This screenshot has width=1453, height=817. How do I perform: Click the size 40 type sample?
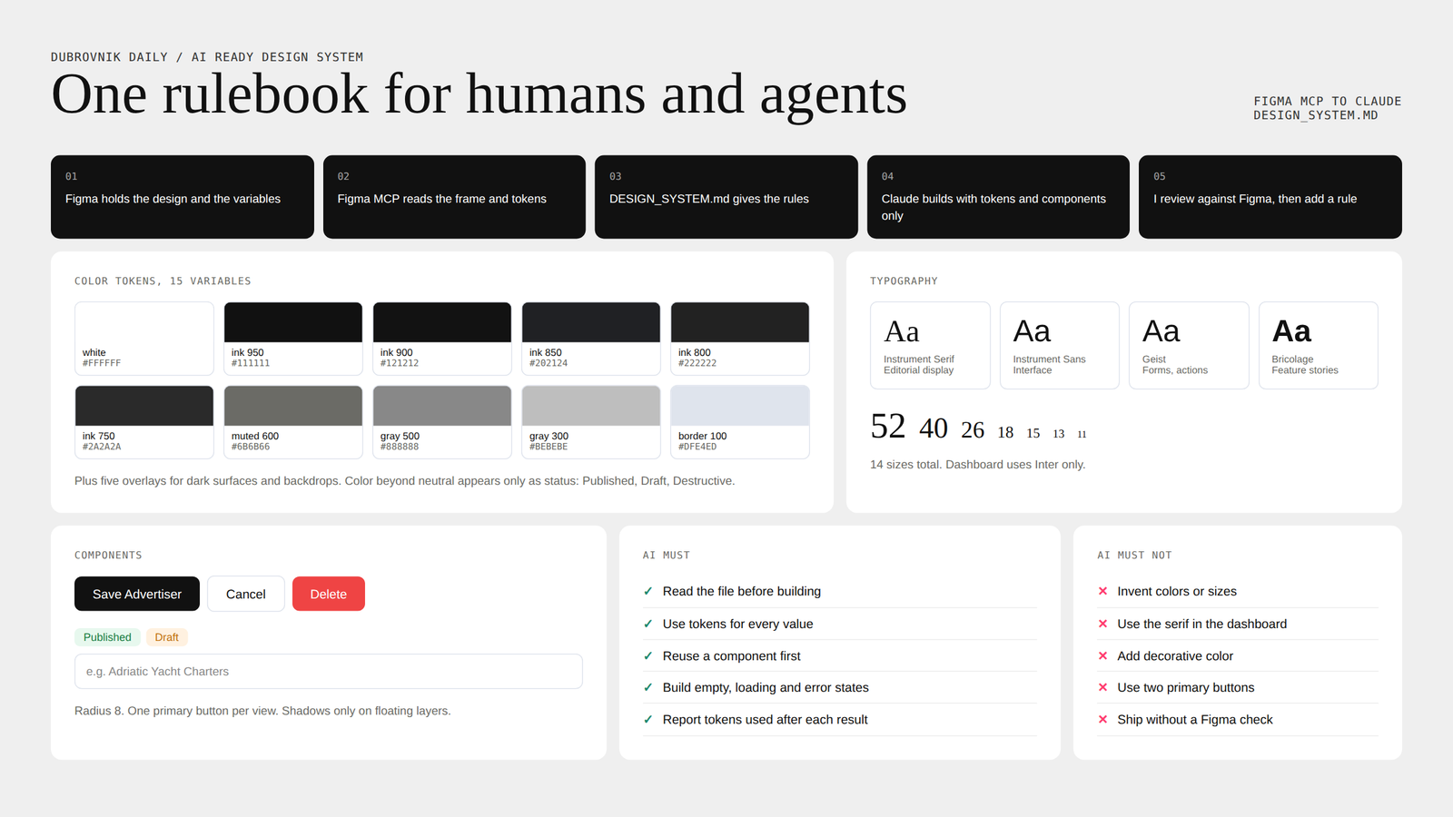click(934, 428)
